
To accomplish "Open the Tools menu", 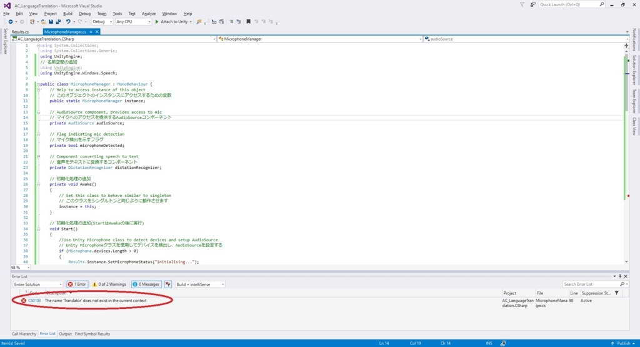I will point(117,14).
